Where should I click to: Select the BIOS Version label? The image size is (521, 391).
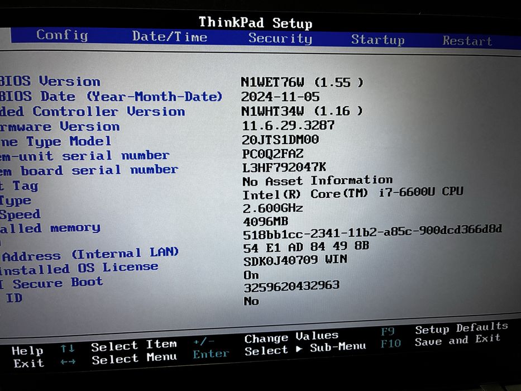point(50,81)
